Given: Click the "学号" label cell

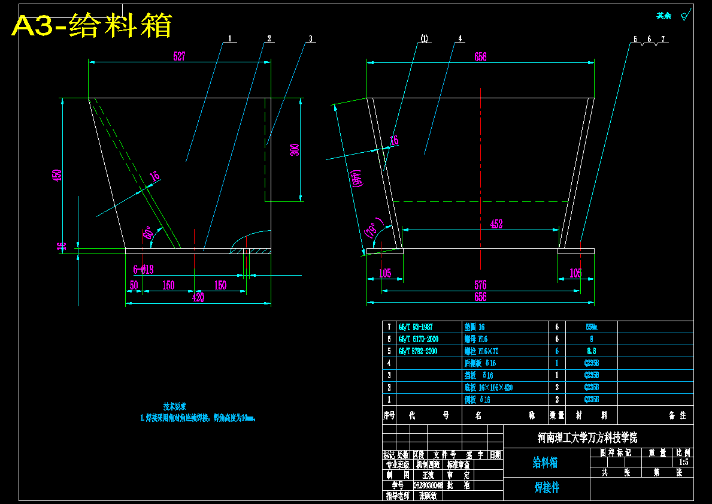Looking at the screenshot, I should click(398, 486).
